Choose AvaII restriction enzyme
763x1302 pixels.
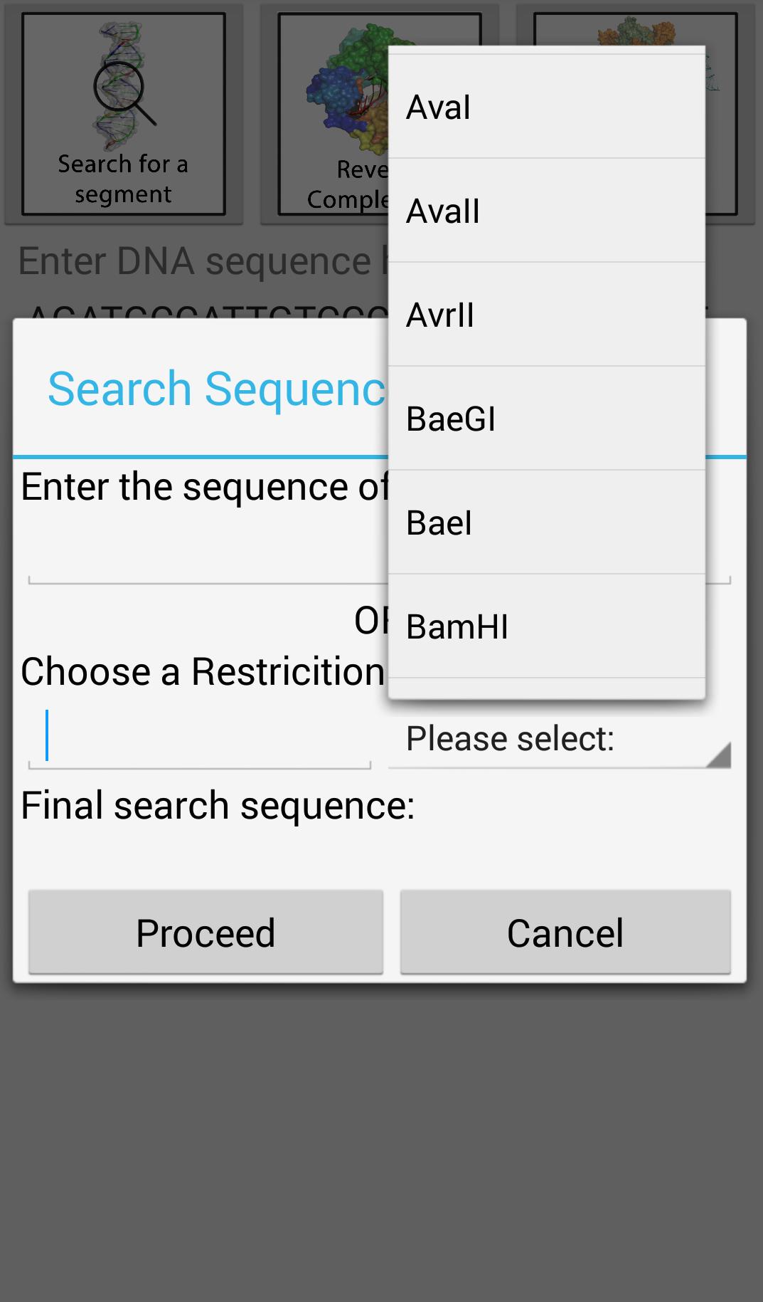pyautogui.click(x=547, y=211)
